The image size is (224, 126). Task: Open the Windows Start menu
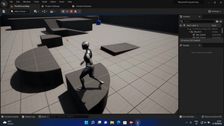[86, 122]
